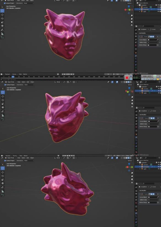The width and height of the screenshot is (161, 227).
Task: Toggle Curve modifier viewport display in top window
Action: [151, 37]
